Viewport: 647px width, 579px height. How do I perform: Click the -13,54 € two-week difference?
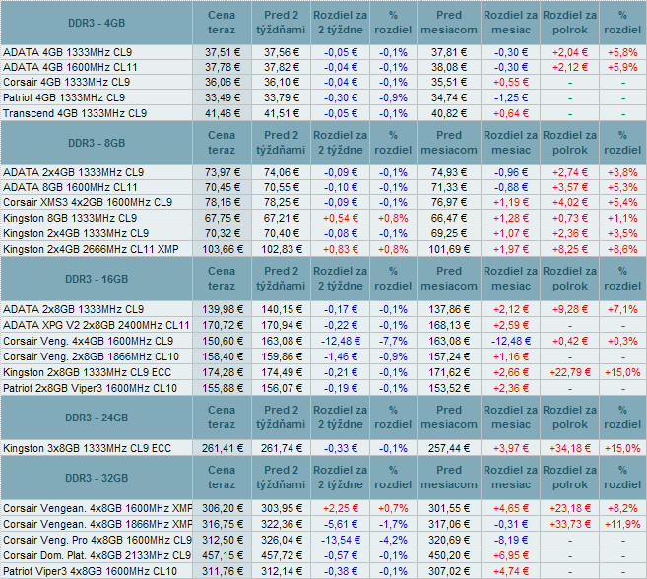(x=341, y=540)
